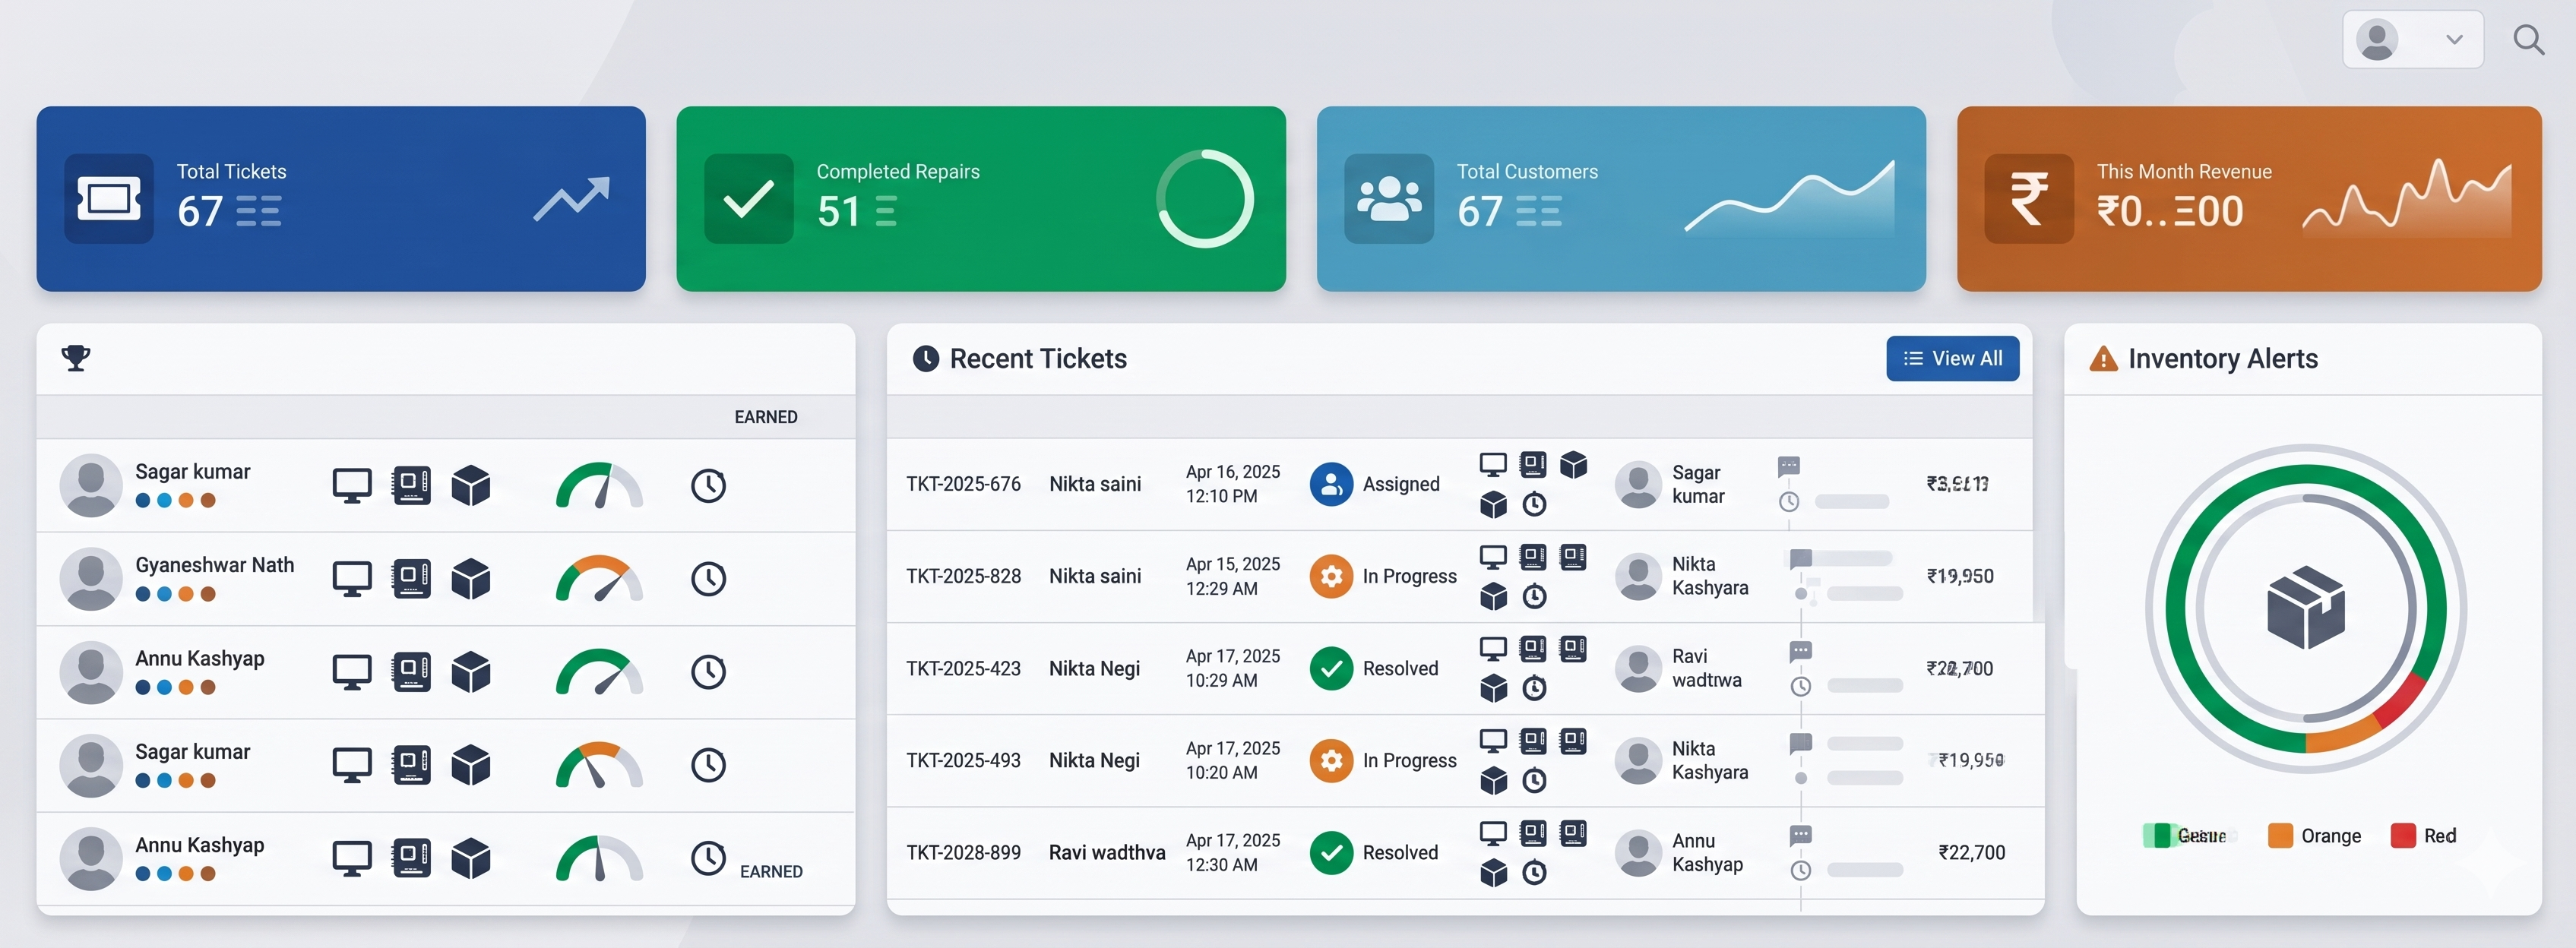Click the Completed Repairs checkmark icon

(749, 198)
